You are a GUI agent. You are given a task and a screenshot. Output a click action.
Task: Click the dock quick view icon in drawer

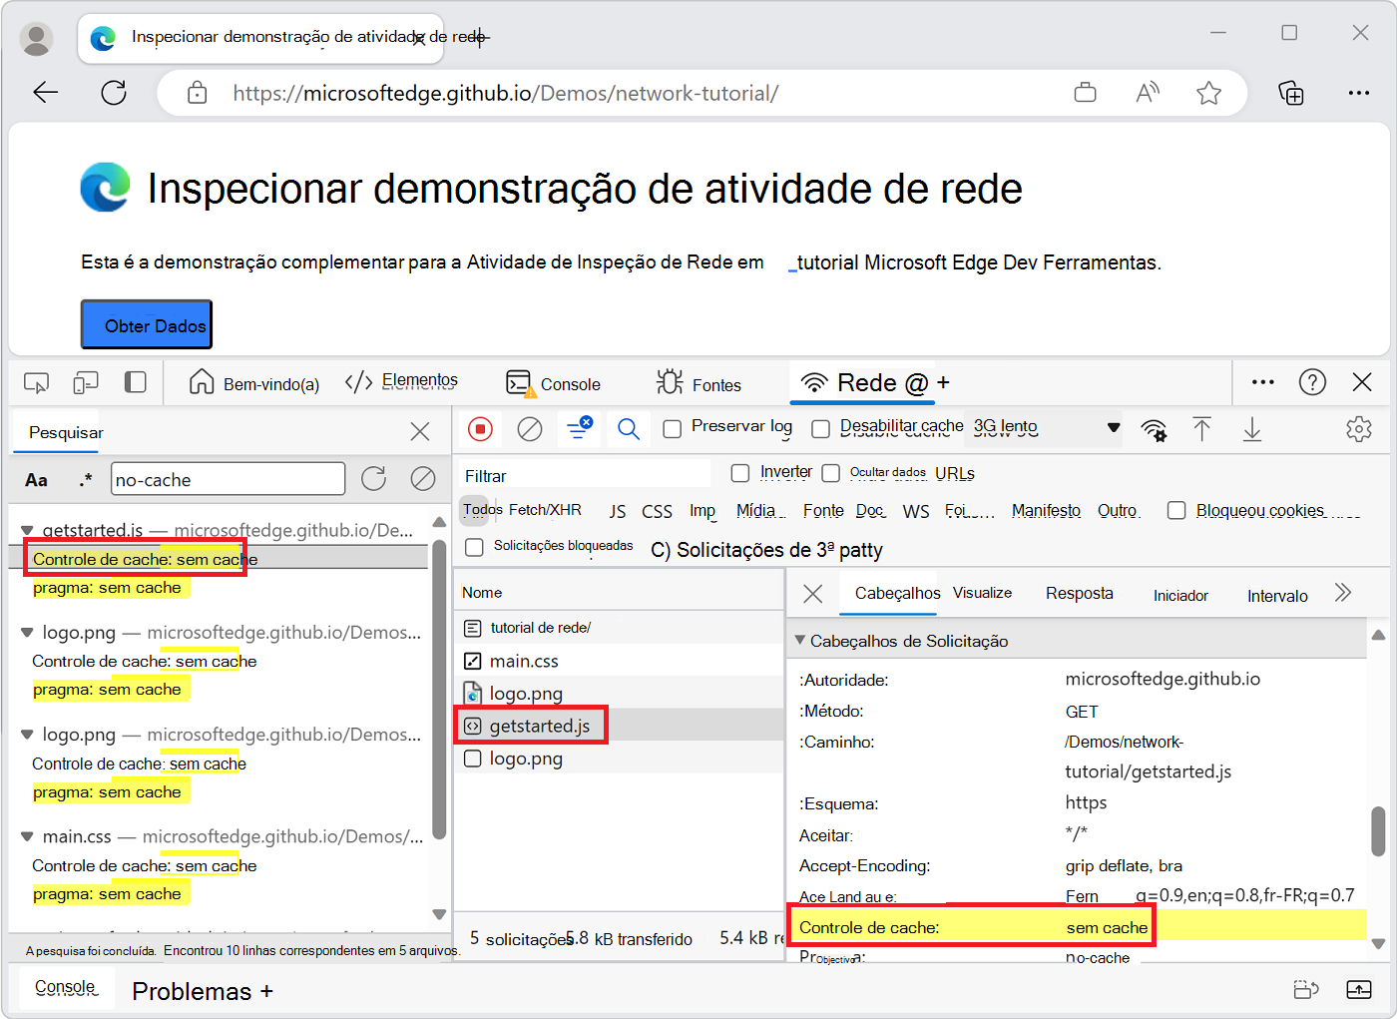click(x=1306, y=989)
